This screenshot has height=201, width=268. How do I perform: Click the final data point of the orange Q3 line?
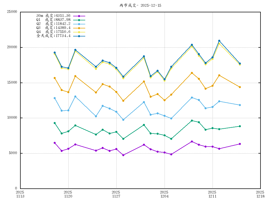tap(240, 87)
